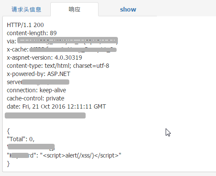Click the content-length: 89 header line
This screenshot has height=176, width=216.
tap(32, 33)
